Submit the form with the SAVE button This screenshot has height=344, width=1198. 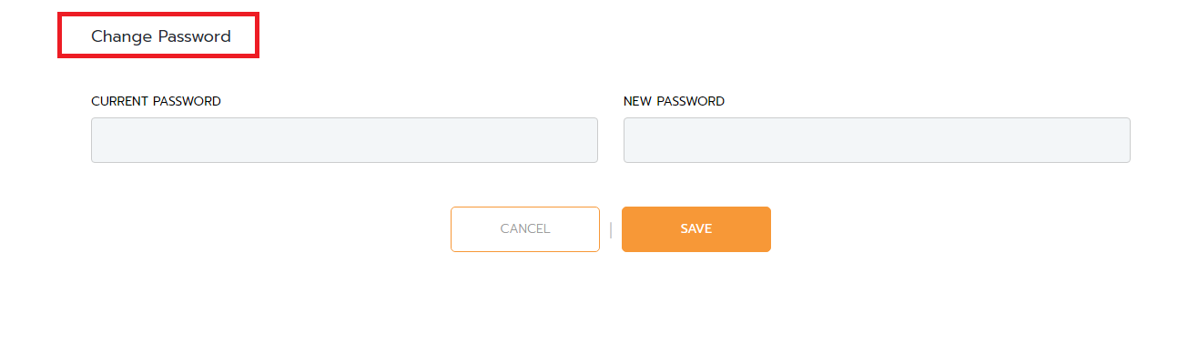point(696,229)
